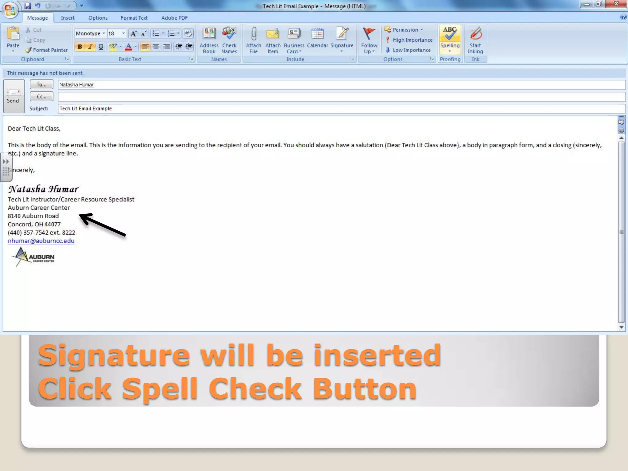
Task: Save the message with the floppy icon
Action: point(28,6)
